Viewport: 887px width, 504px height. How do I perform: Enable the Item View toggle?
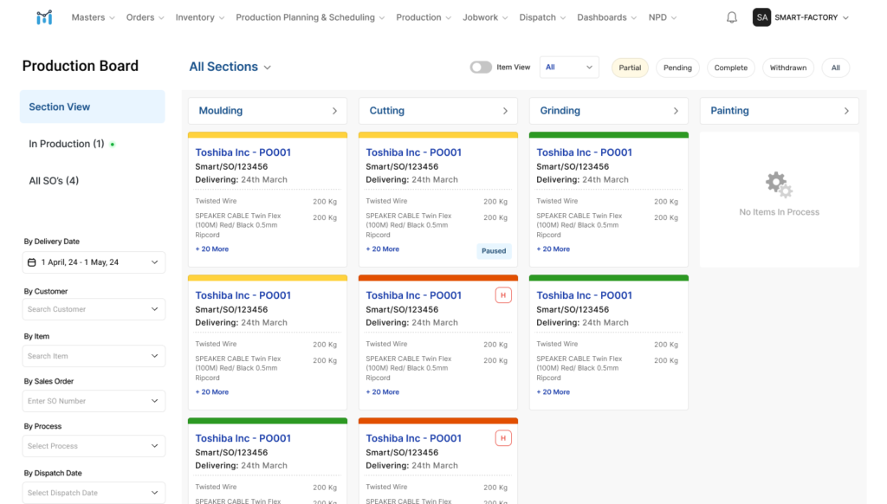[481, 66]
